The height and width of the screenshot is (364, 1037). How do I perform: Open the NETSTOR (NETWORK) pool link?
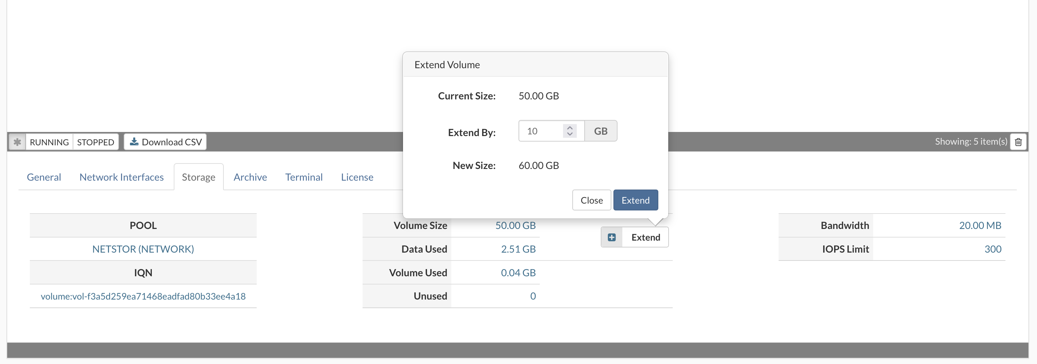[x=143, y=249]
